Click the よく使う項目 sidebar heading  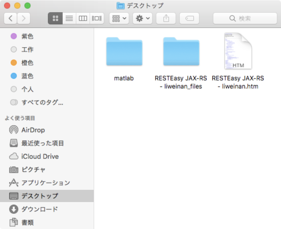point(20,118)
